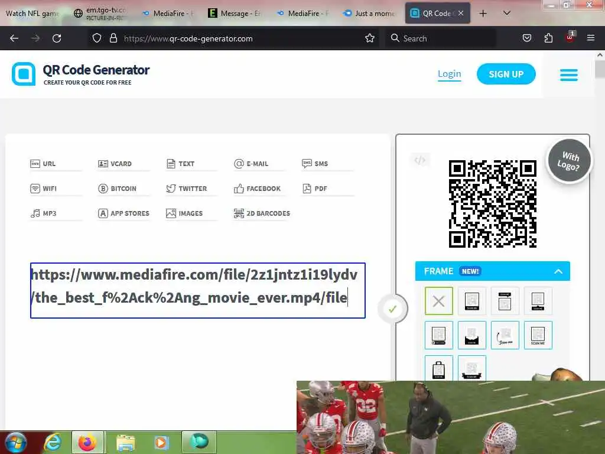The height and width of the screenshot is (454, 605).
Task: Select the APP STORES QR code type
Action: (x=123, y=213)
